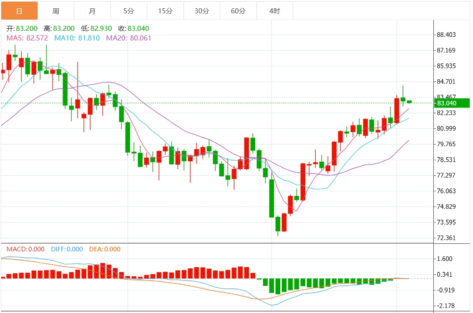Click the 0.341 MACD axis label
This screenshot has height=313, width=473.
point(445,274)
